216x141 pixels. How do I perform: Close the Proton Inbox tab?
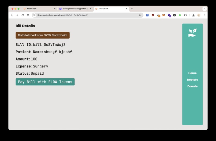coord(91,9)
